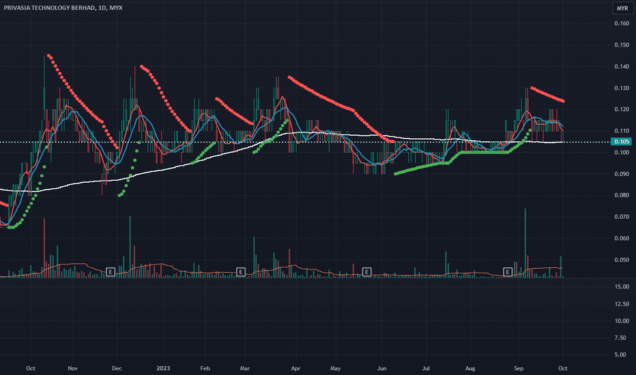The height and width of the screenshot is (375, 636).
Task: Open the earnings marker near March
Action: coord(240,271)
